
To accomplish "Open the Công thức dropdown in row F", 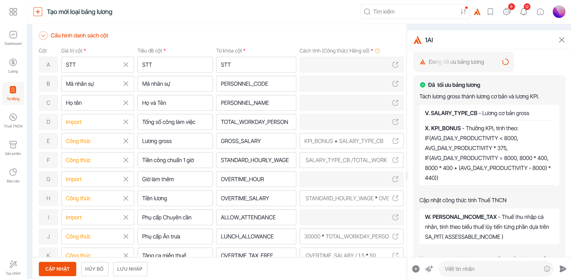I will [x=98, y=160].
